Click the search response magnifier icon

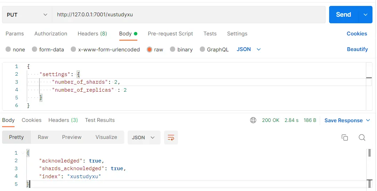pos(362,138)
